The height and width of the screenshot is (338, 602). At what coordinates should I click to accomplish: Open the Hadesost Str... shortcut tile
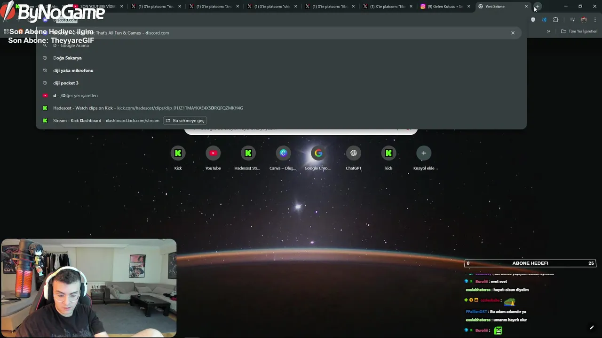248,158
